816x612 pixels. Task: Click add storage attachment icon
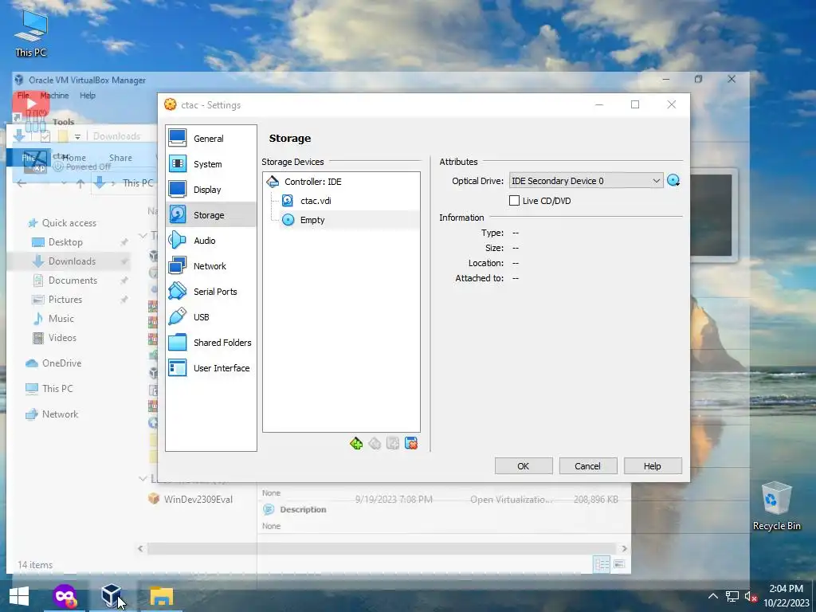point(393,443)
